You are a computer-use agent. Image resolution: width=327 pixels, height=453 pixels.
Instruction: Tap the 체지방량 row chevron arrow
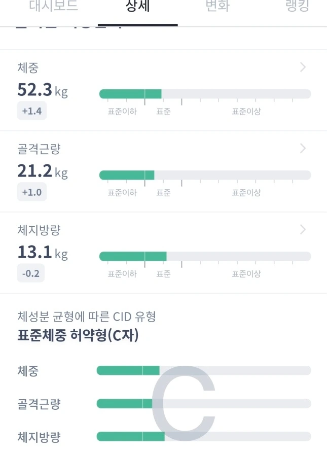[x=303, y=230]
